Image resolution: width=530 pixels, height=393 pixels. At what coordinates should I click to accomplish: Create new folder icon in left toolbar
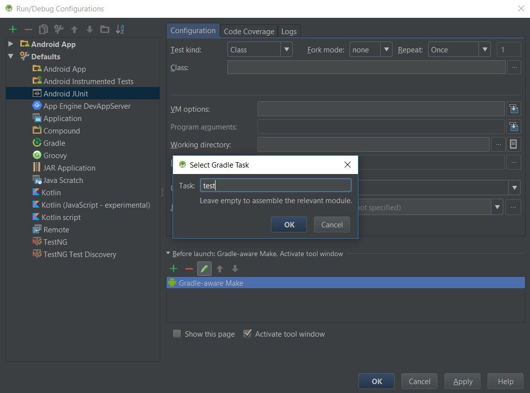(104, 29)
